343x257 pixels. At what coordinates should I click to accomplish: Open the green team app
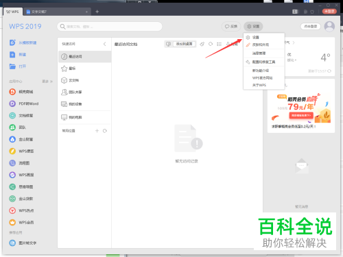pyautogui.click(x=18, y=127)
